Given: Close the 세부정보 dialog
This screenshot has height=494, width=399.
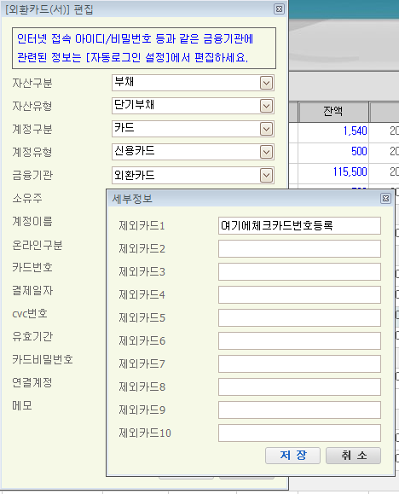Looking at the screenshot, I should [x=385, y=199].
